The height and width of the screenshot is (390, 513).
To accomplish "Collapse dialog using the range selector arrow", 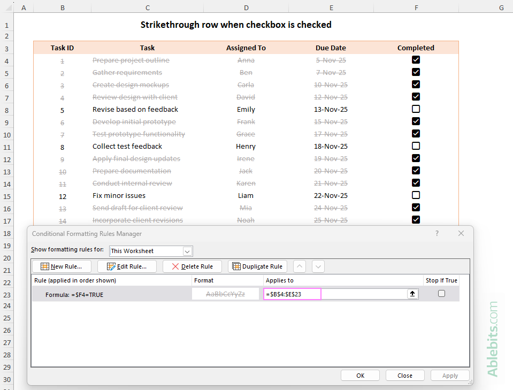I will point(412,293).
